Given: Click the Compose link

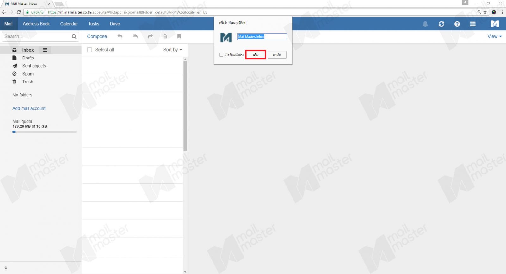Looking at the screenshot, I should [x=97, y=36].
